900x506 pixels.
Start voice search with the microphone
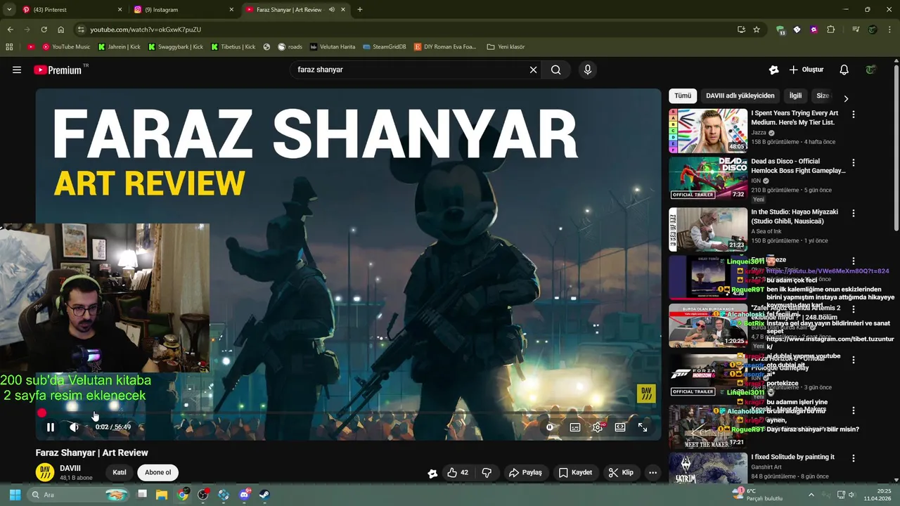(588, 70)
